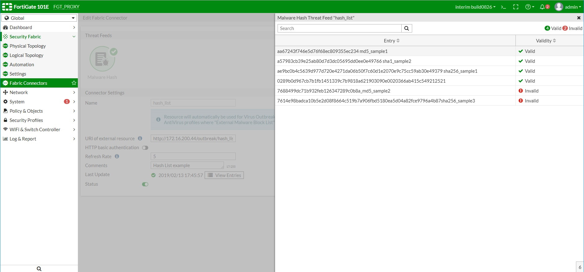The image size is (584, 272).
Task: Click the Dashboard gauge icon
Action: 5,27
